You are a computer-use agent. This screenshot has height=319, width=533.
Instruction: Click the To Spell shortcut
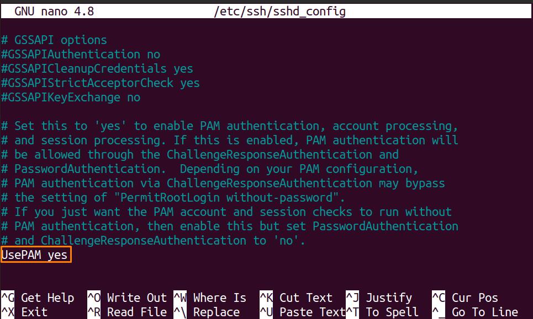382,312
